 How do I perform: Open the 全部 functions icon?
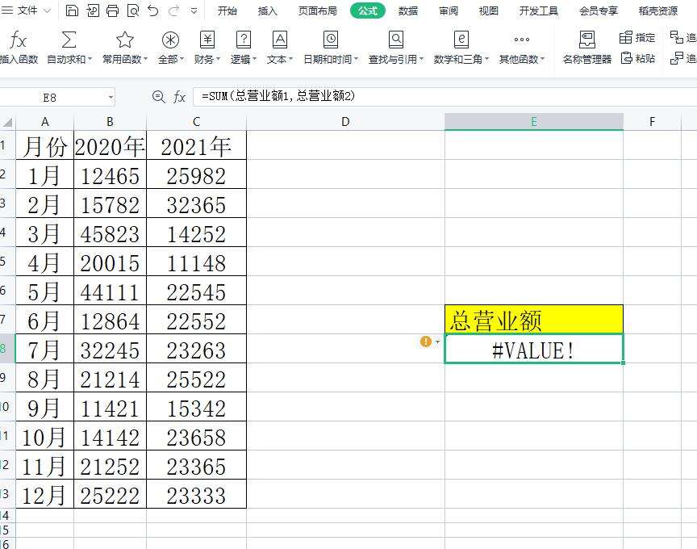[170, 40]
